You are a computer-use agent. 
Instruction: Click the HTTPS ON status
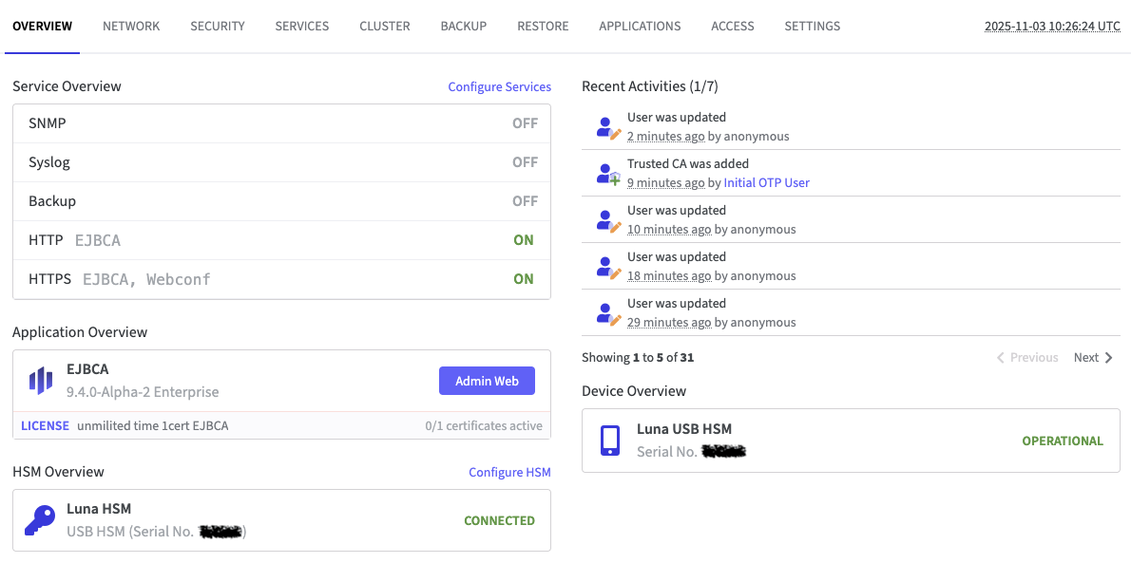point(524,279)
